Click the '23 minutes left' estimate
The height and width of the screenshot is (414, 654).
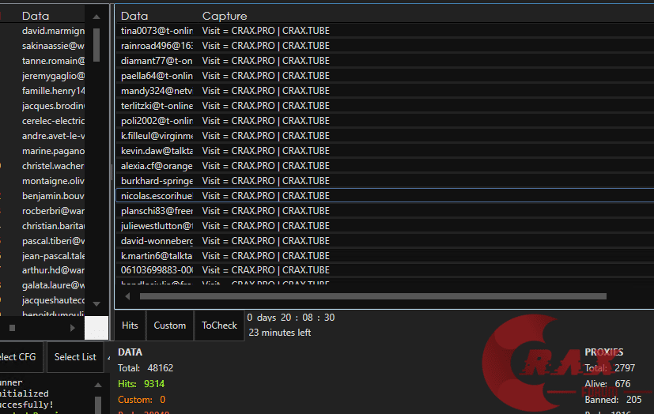[279, 333]
